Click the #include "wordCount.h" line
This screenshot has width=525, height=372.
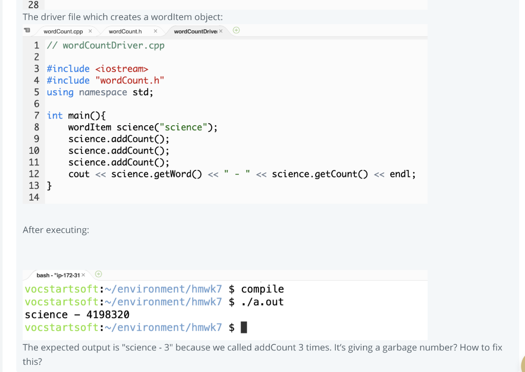105,80
